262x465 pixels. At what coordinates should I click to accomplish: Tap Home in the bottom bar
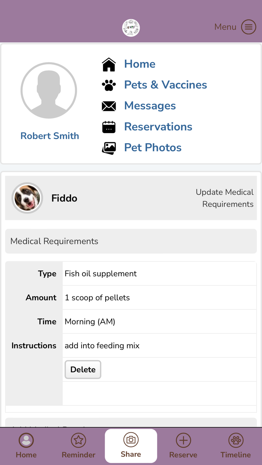tap(26, 446)
